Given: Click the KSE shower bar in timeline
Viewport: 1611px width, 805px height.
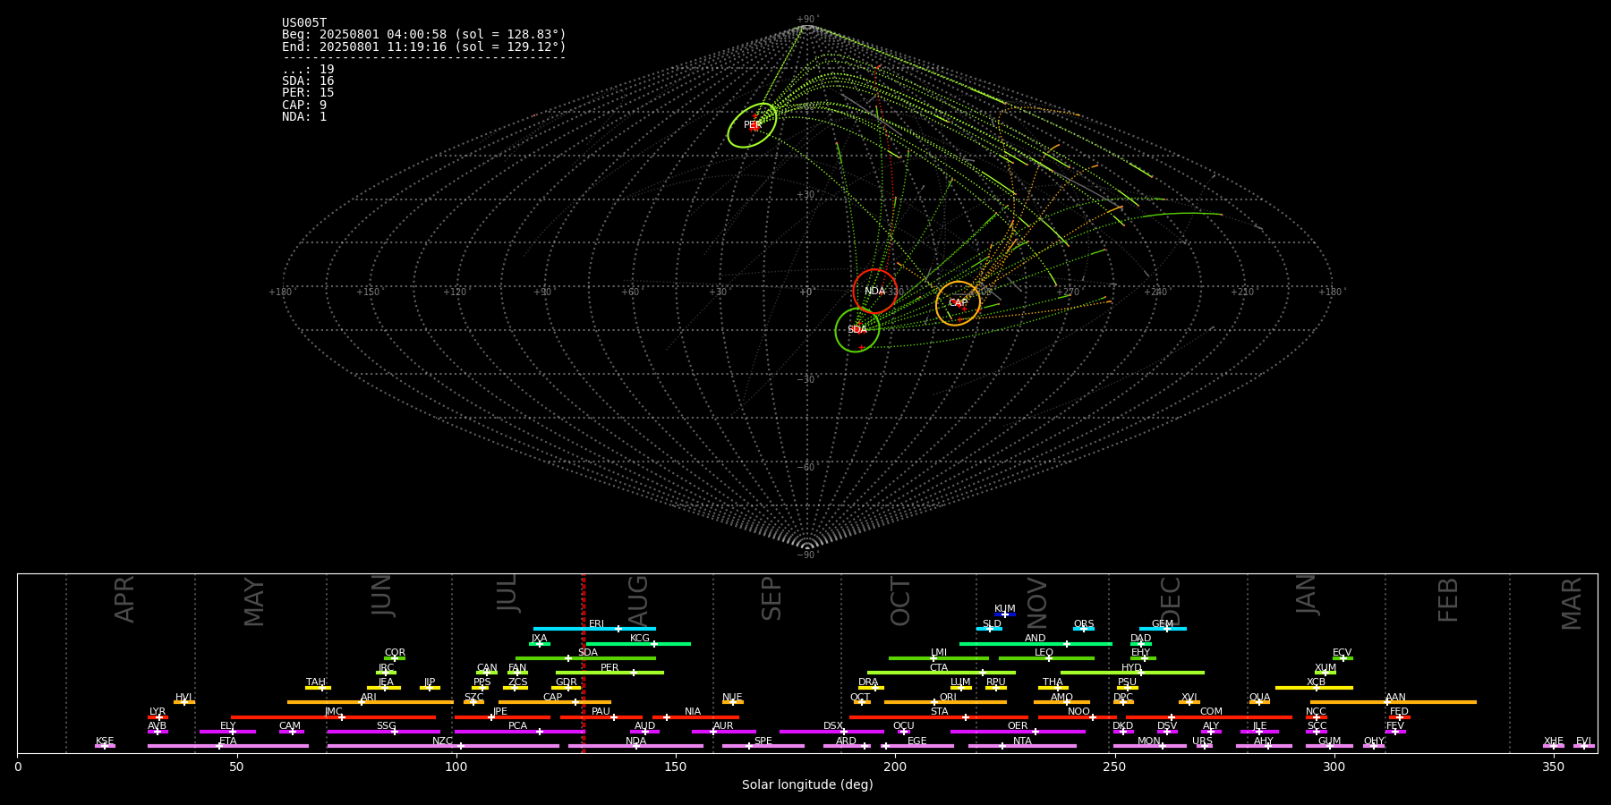Looking at the screenshot, I should [105, 746].
